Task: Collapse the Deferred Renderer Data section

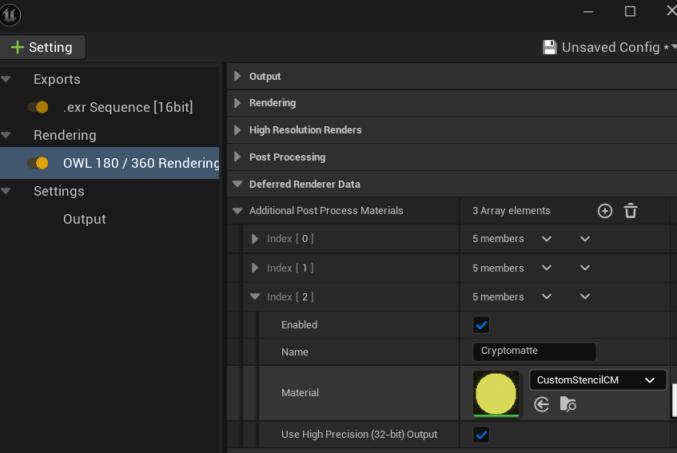Action: (x=237, y=184)
